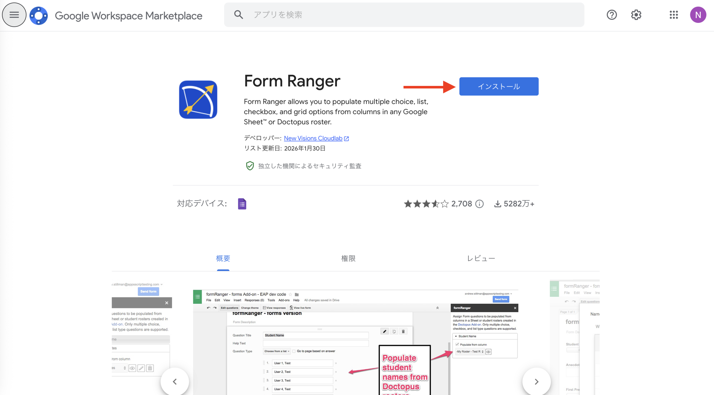This screenshot has width=714, height=395.
Task: Open the New Visions Cloudlab developer link
Action: pyautogui.click(x=313, y=138)
